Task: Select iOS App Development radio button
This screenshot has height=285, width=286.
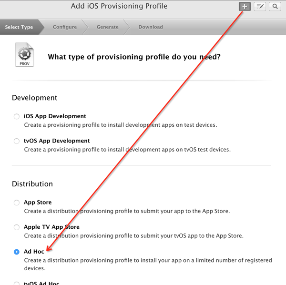Action: pos(17,116)
